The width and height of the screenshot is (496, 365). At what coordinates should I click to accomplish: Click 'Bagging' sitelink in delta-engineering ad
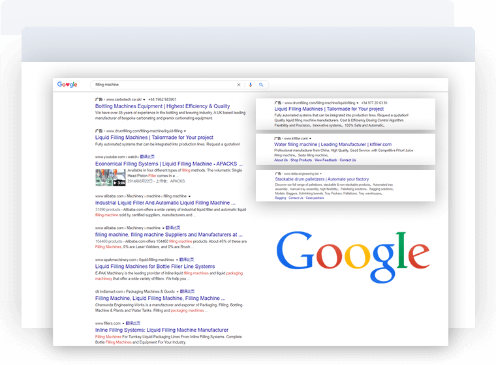point(280,198)
